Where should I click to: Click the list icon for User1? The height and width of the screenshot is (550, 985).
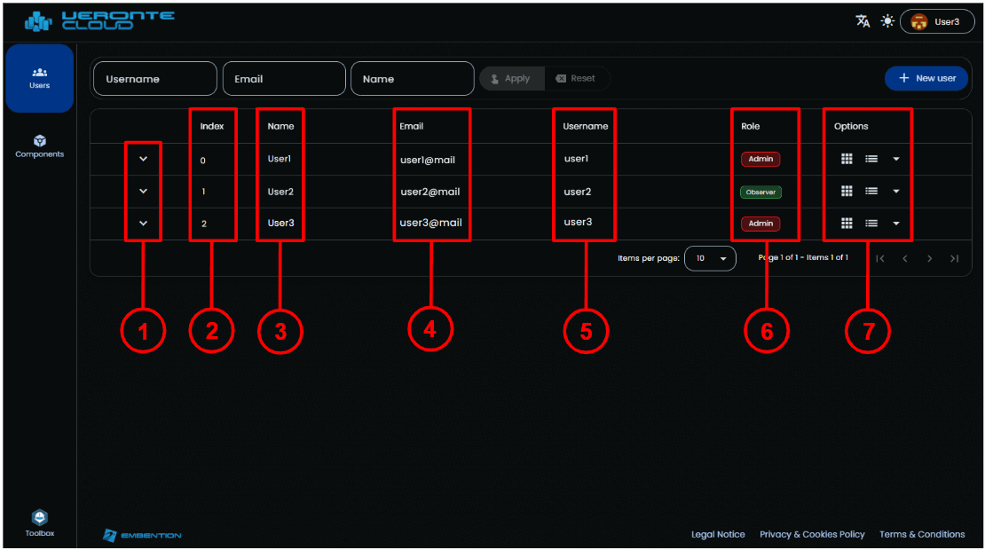871,159
